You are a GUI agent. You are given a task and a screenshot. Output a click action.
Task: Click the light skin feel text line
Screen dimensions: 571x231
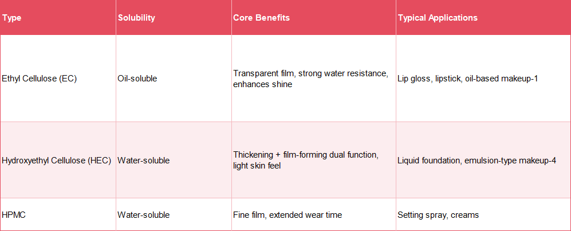258,166
